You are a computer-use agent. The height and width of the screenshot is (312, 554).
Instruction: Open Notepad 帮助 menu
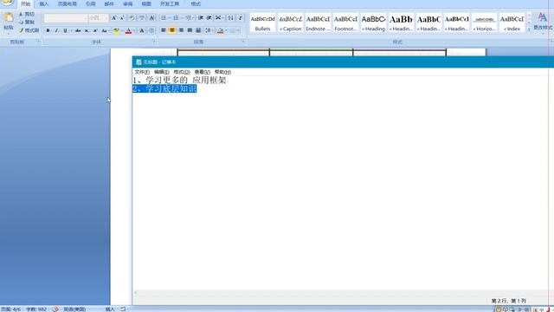tap(222, 72)
